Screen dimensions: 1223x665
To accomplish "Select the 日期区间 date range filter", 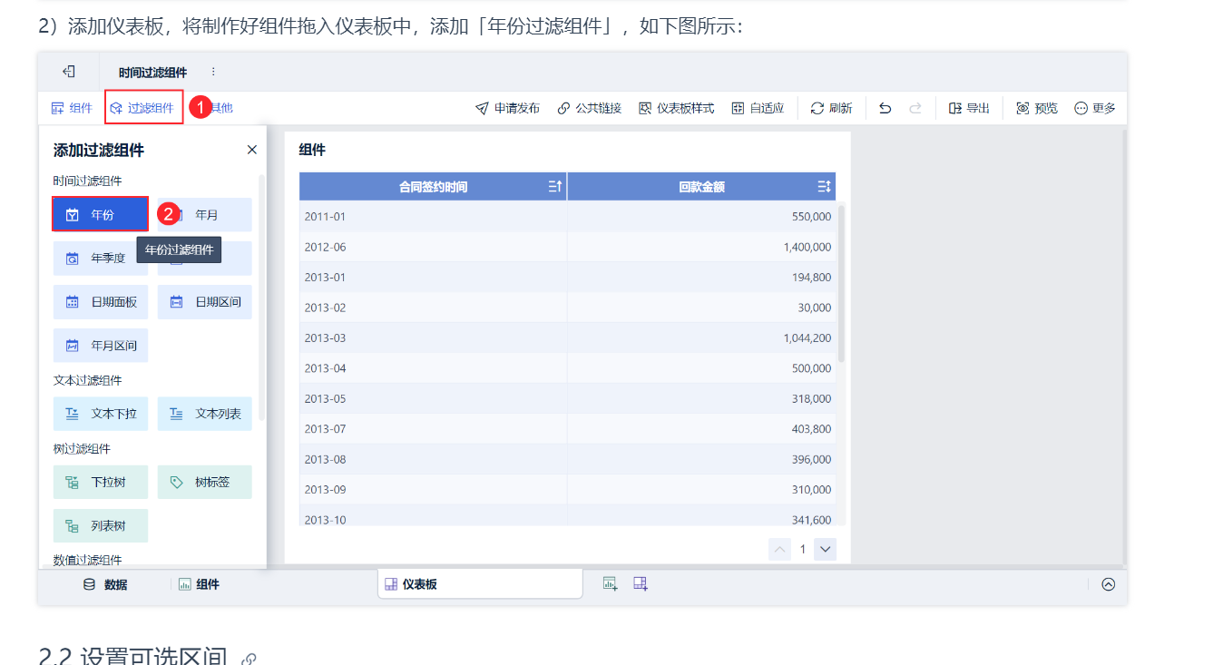I will click(x=205, y=302).
